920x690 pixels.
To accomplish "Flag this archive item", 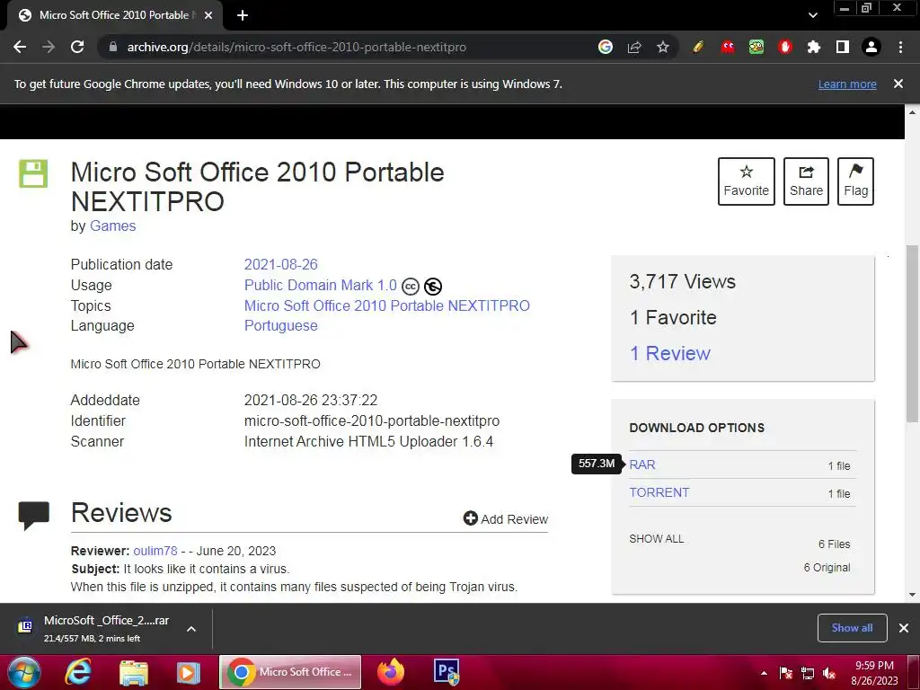I will [855, 181].
